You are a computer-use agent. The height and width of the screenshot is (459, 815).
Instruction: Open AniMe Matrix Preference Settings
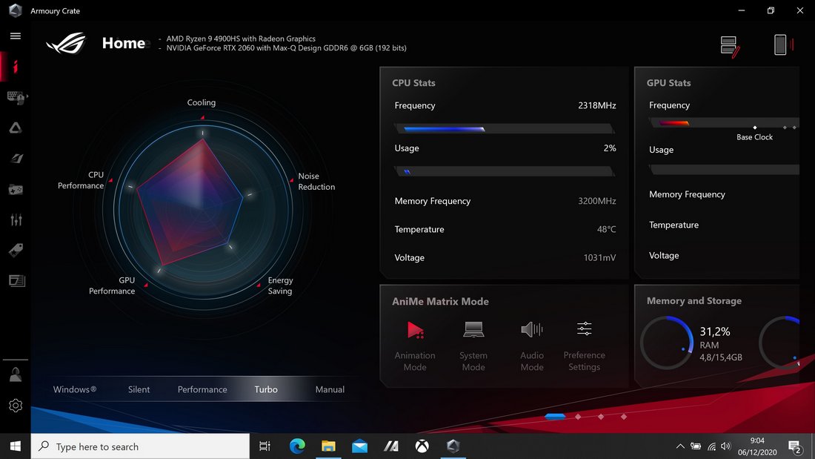[x=584, y=346]
